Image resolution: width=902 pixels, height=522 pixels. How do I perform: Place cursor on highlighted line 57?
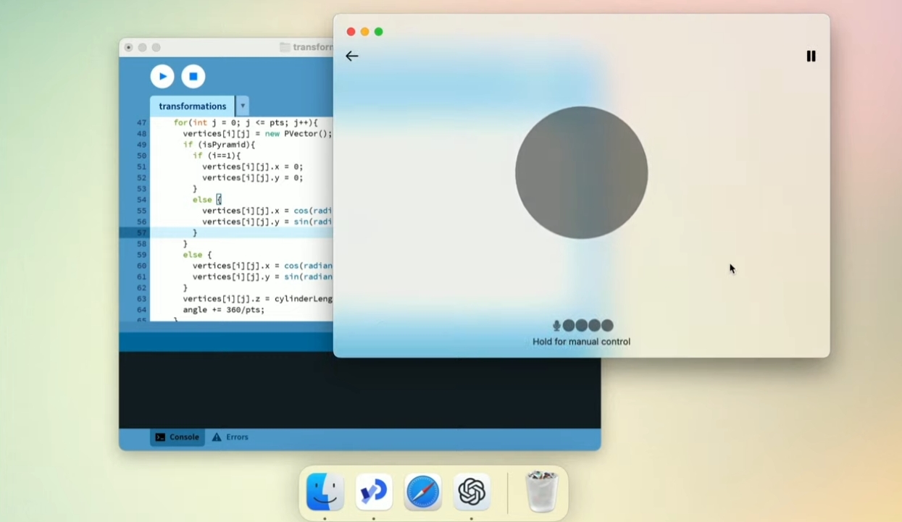(239, 232)
